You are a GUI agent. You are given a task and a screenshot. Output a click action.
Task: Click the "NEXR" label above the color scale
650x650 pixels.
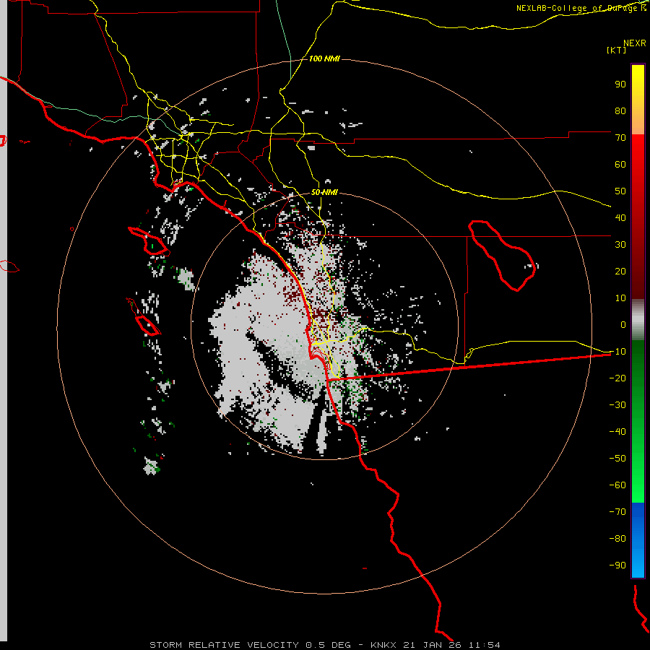[x=635, y=43]
